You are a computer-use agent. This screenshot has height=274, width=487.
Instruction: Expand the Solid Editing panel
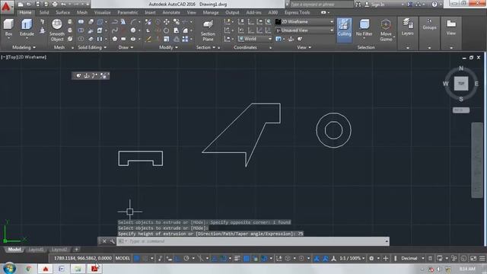coord(92,47)
